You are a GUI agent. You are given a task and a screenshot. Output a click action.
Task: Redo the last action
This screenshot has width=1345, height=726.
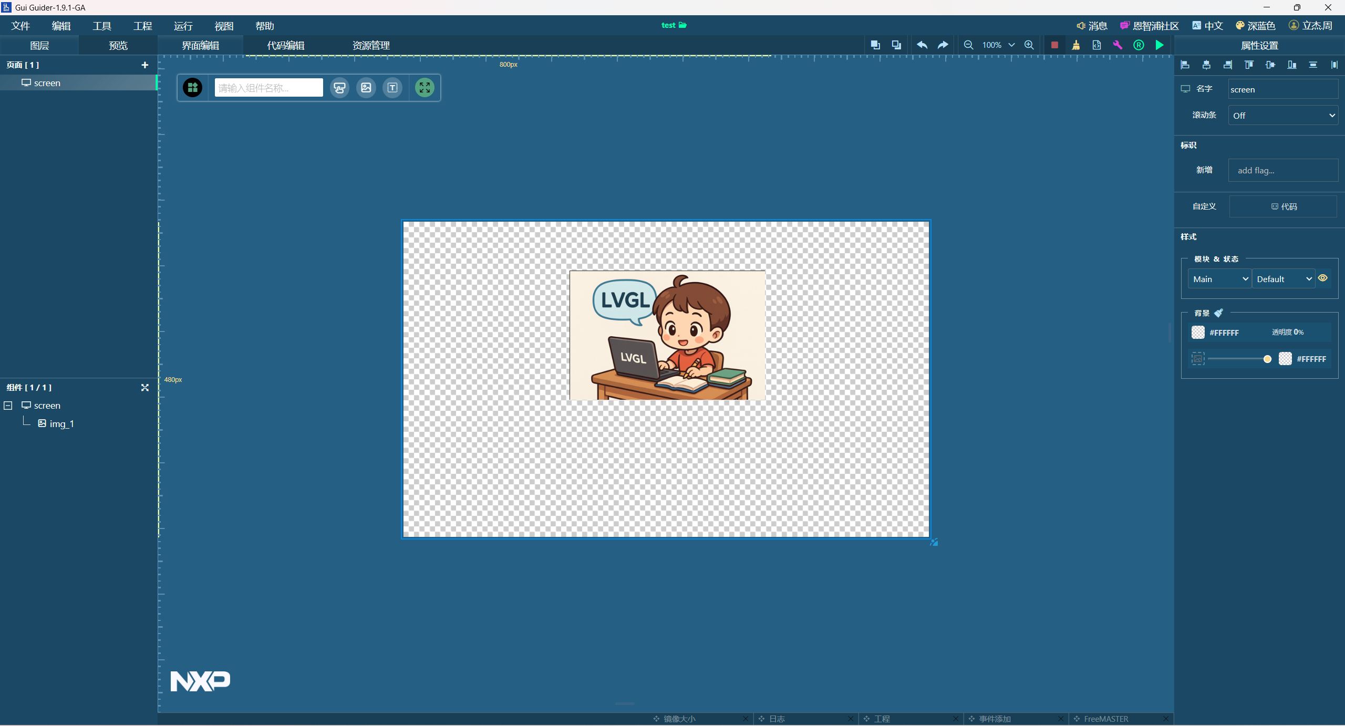943,45
